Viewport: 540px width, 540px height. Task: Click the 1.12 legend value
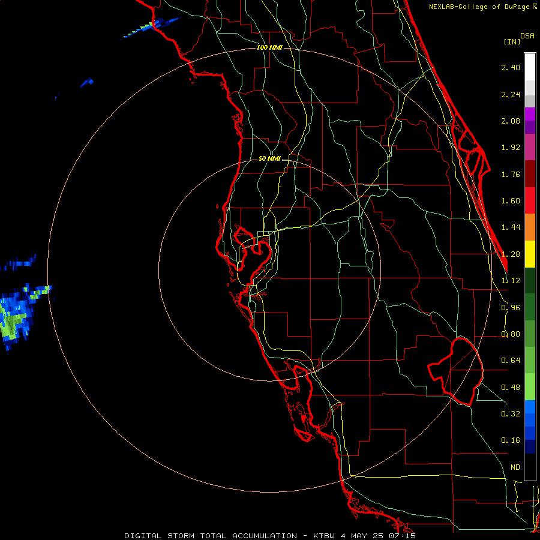(511, 281)
